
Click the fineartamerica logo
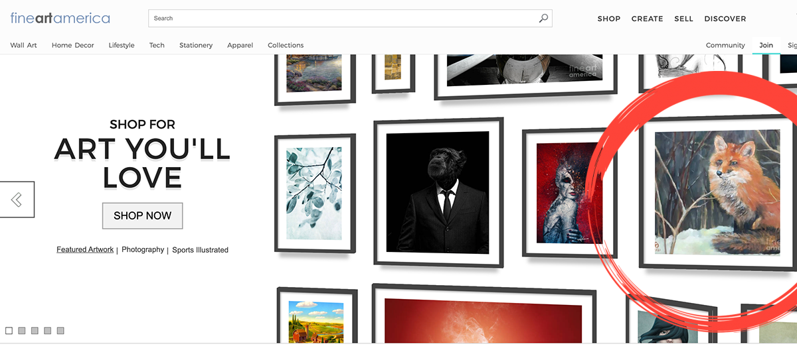pyautogui.click(x=60, y=19)
